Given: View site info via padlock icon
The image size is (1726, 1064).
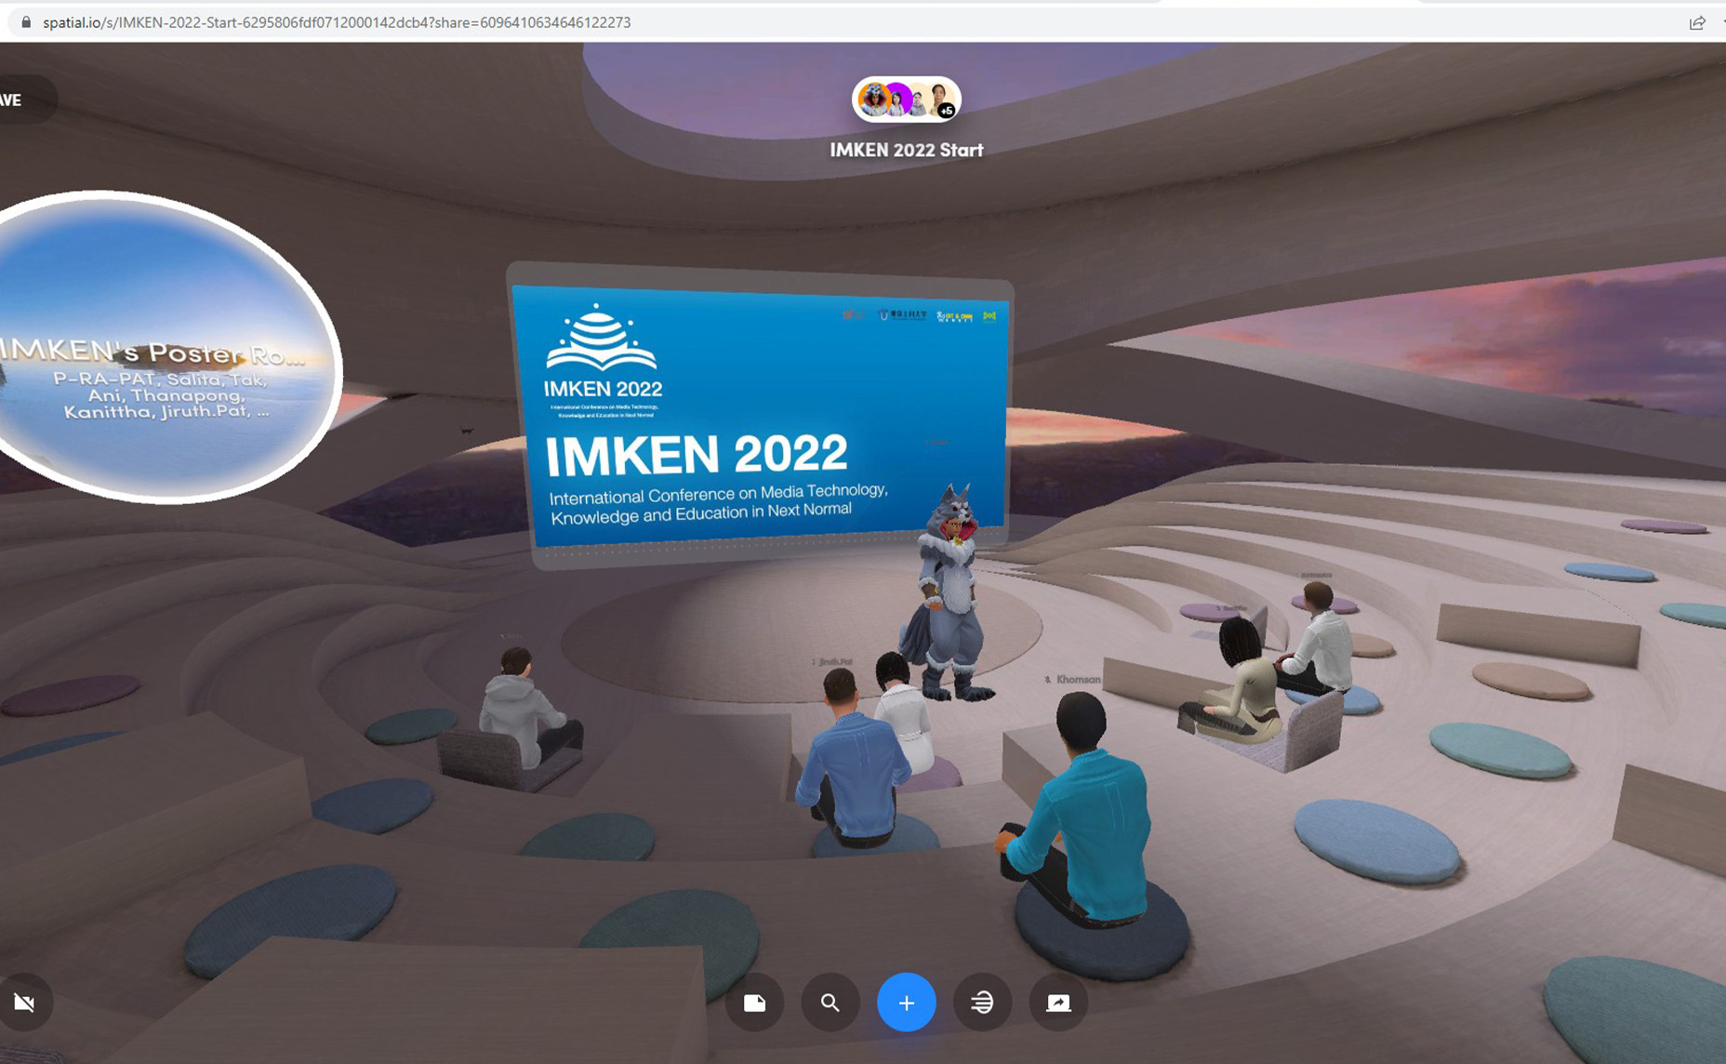Looking at the screenshot, I should tap(26, 22).
